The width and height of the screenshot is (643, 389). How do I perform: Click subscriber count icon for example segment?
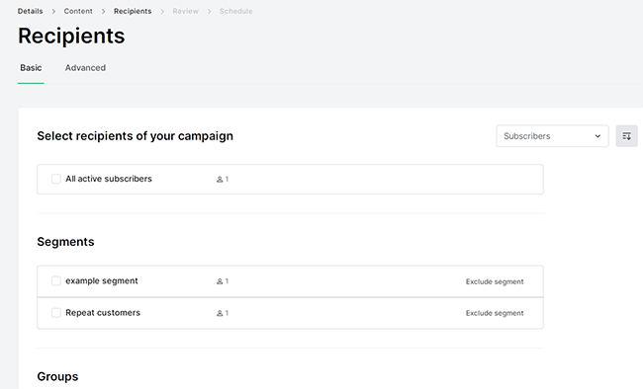coord(220,281)
